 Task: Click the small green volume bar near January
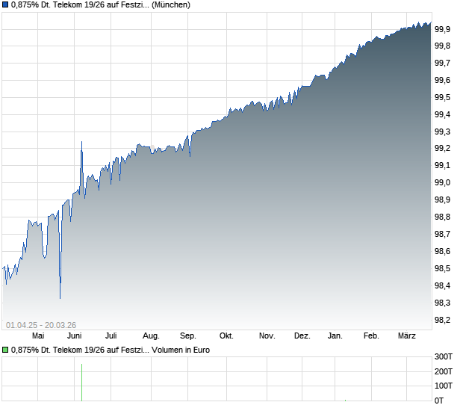click(x=344, y=400)
